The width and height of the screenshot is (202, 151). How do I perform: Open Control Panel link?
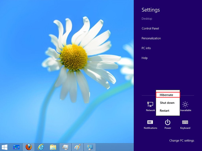click(150, 29)
